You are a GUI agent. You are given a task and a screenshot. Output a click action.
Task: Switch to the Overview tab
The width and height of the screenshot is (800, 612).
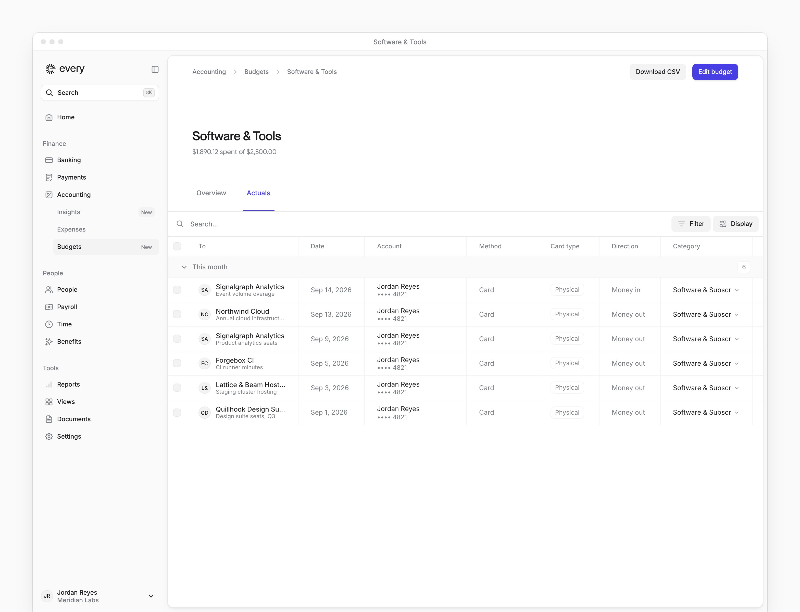click(x=211, y=193)
